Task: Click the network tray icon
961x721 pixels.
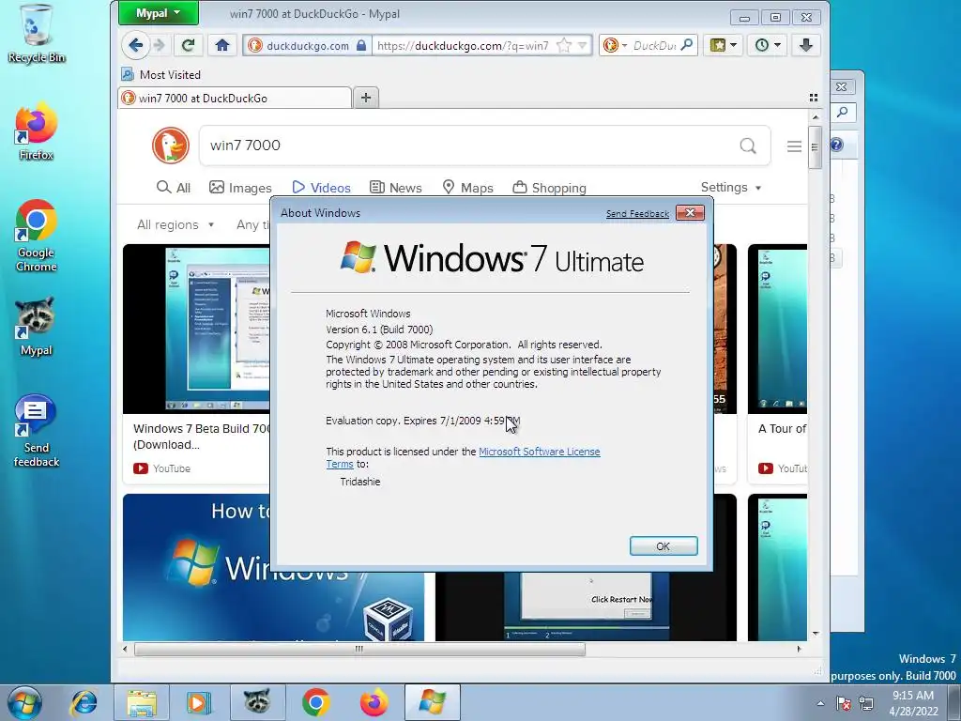Action: pos(865,702)
